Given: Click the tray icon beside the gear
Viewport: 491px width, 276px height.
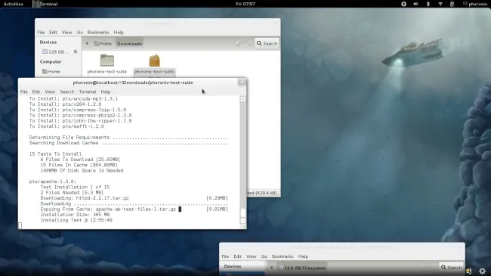Looking at the screenshot, I should click(x=469, y=271).
